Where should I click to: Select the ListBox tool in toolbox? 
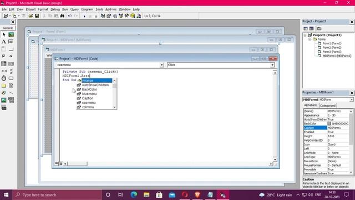click(11, 64)
